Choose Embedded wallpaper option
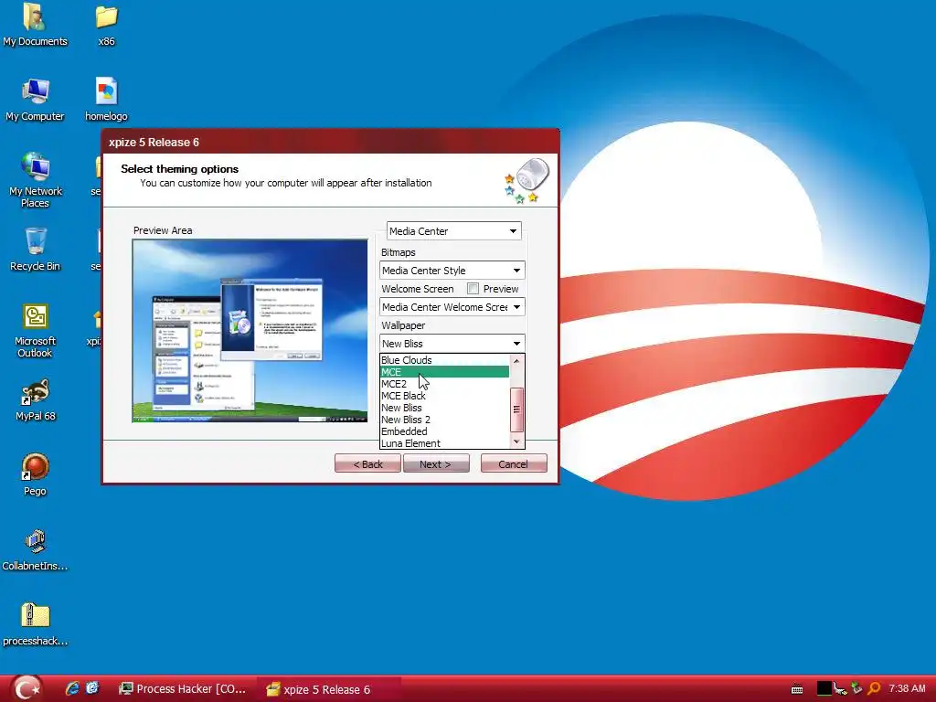Image resolution: width=936 pixels, height=702 pixels. 444,431
